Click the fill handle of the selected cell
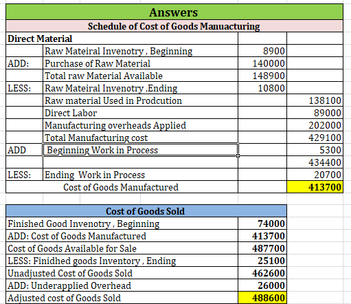The height and width of the screenshot is (304, 351). pyautogui.click(x=238, y=156)
